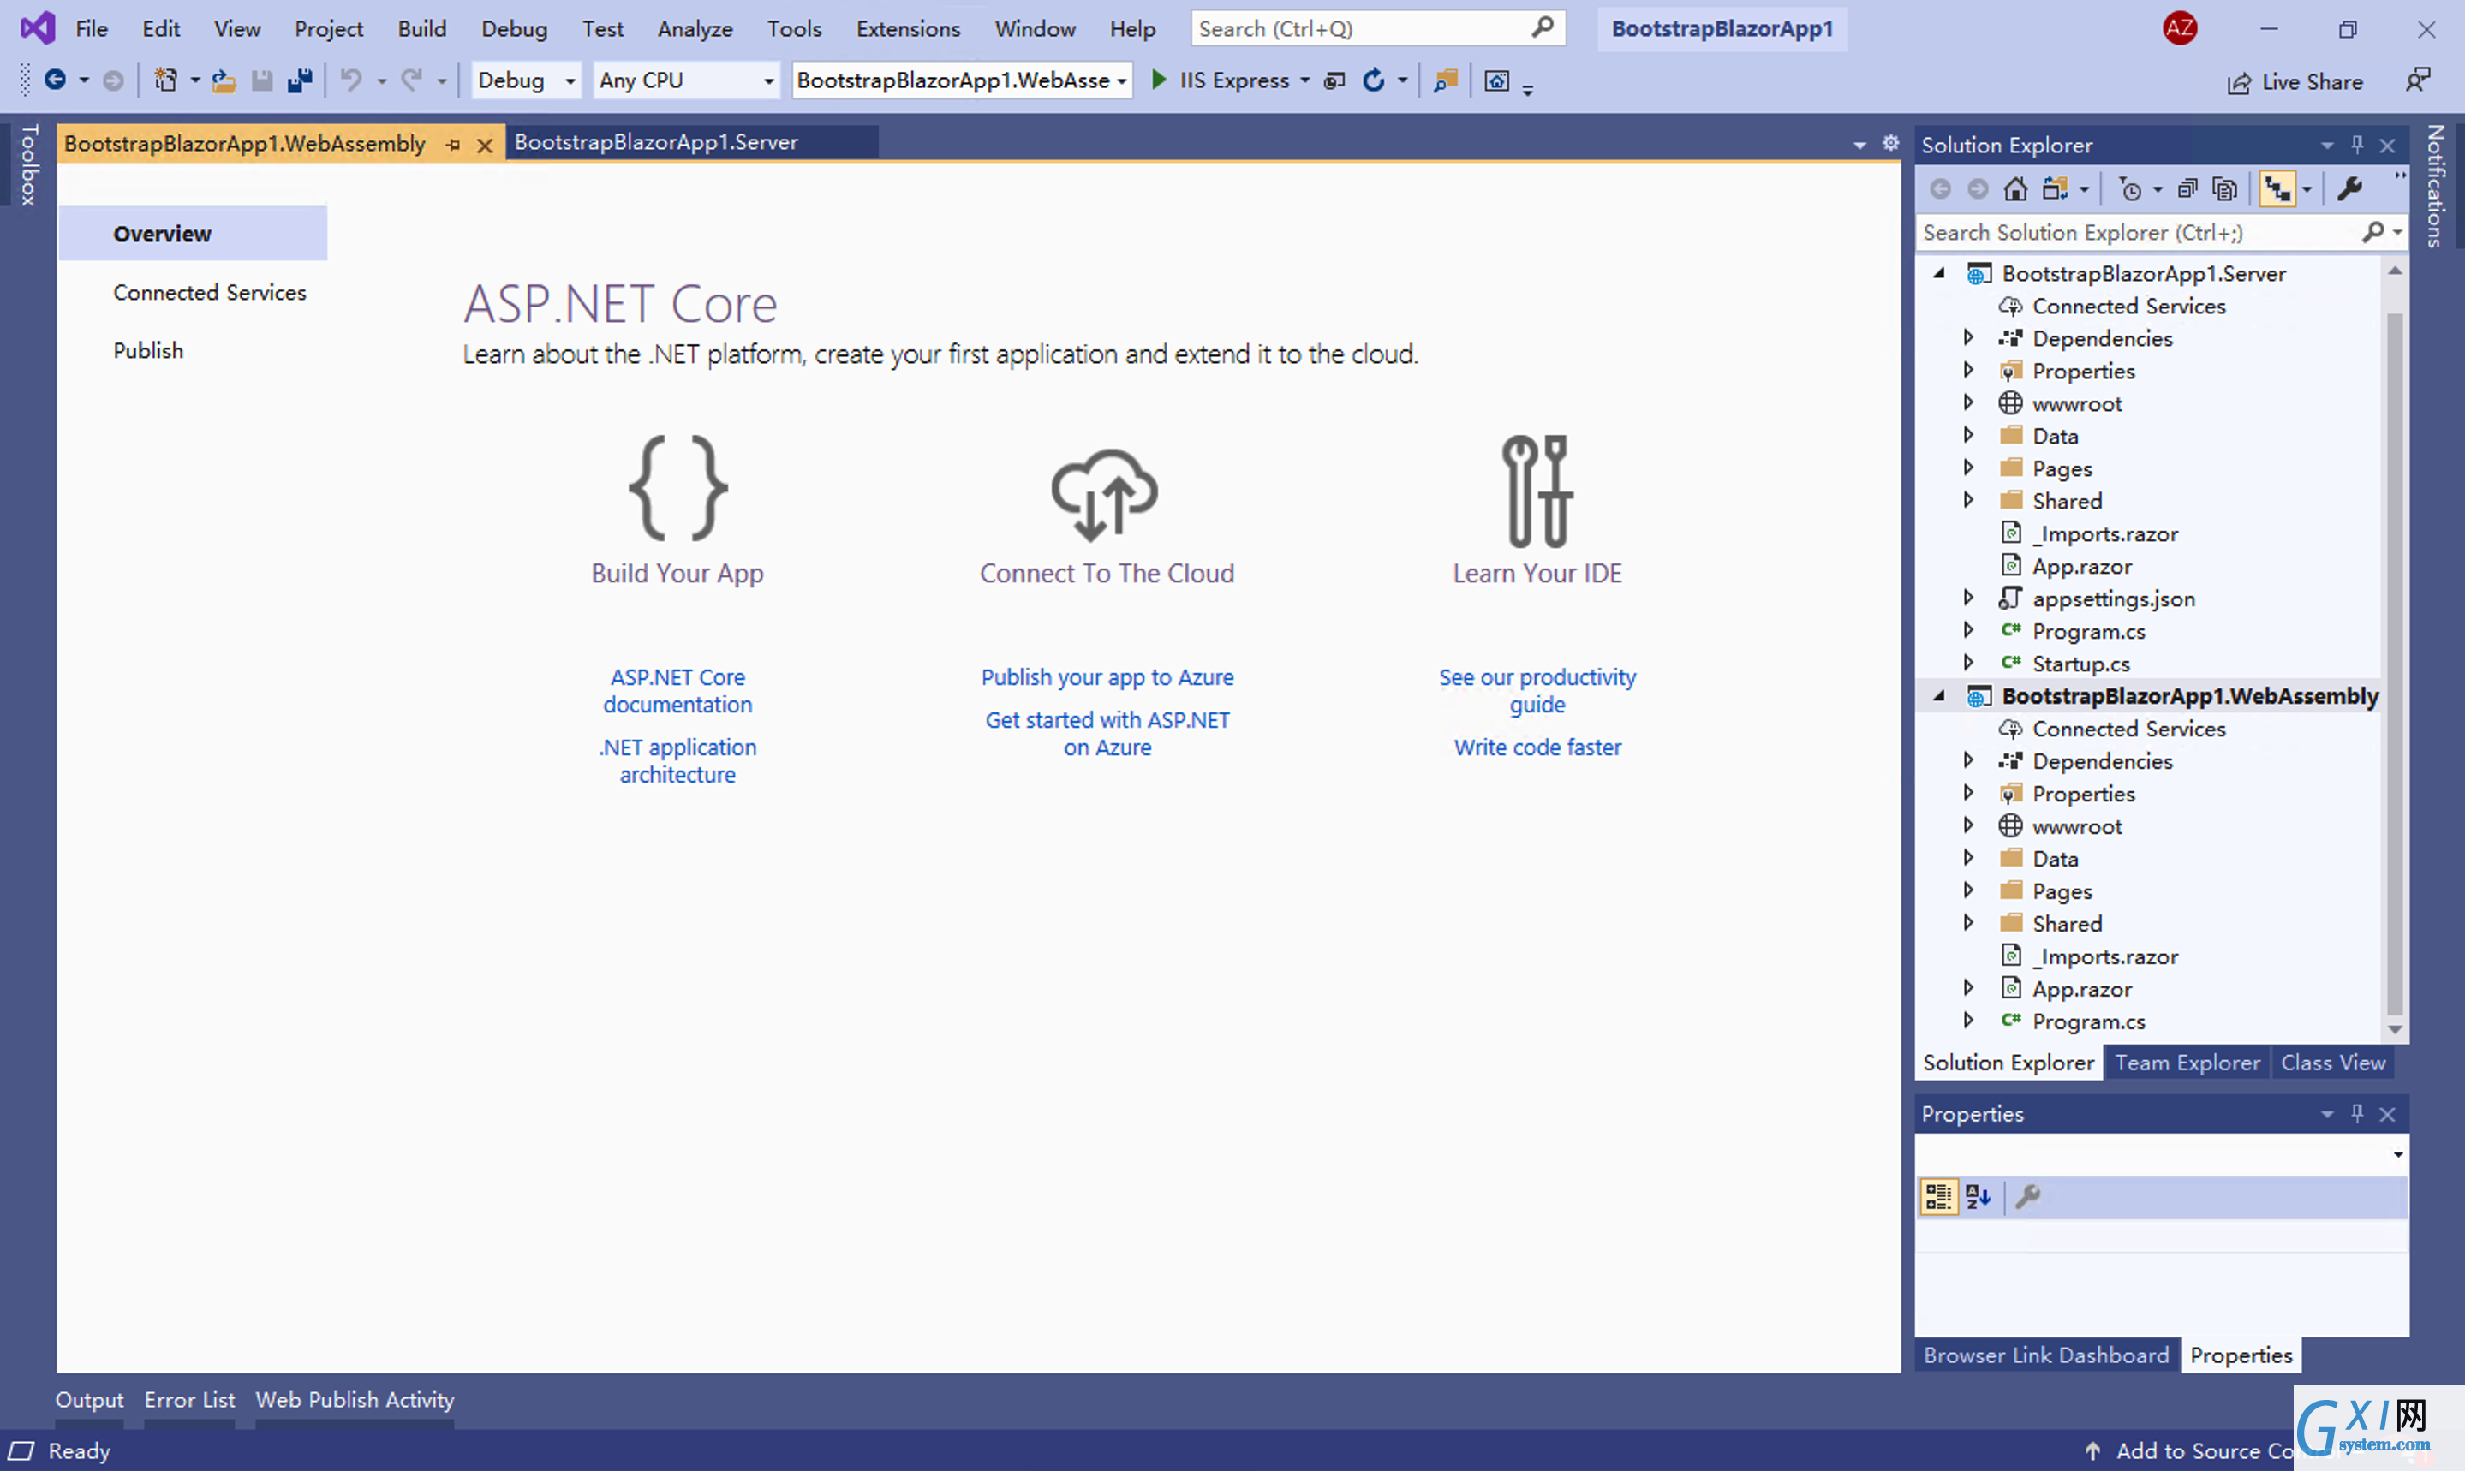Image resolution: width=2465 pixels, height=1471 pixels.
Task: Click the Show All Files icon
Action: click(x=2225, y=188)
